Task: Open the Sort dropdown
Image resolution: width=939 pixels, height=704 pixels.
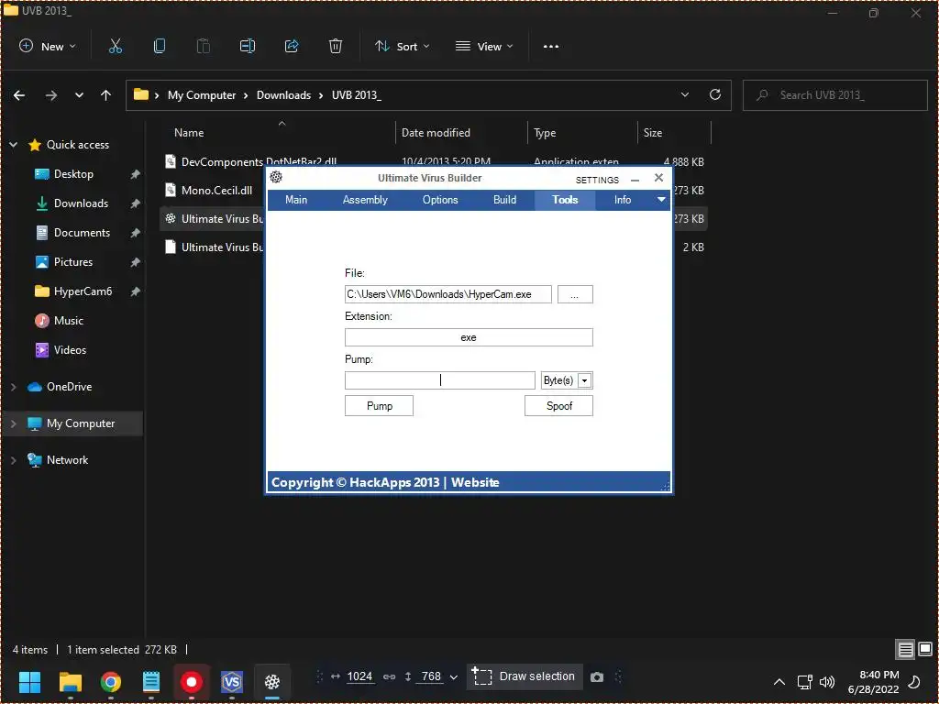Action: coord(403,46)
